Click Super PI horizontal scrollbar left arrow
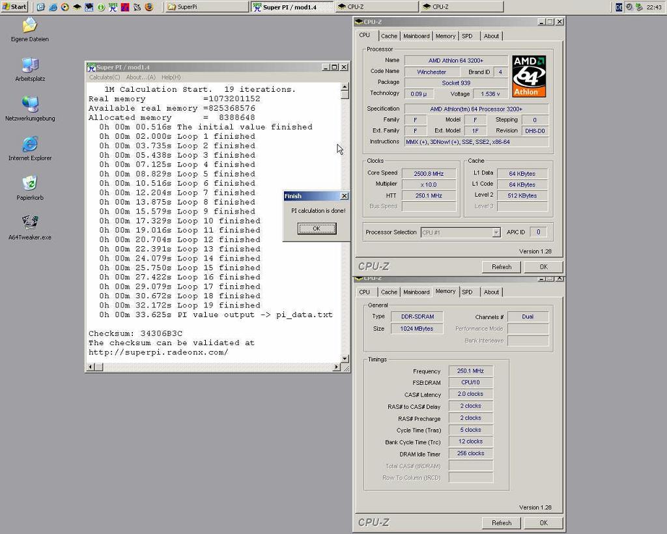 [91, 367]
